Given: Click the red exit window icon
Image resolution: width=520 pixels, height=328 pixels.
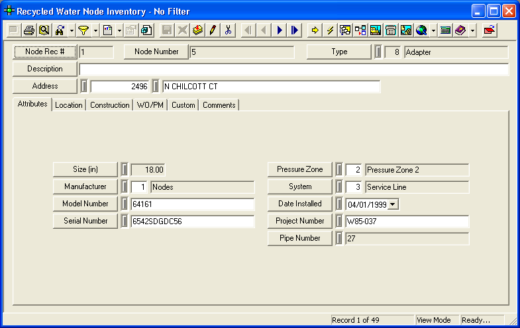Looking at the screenshot, I should [489, 30].
